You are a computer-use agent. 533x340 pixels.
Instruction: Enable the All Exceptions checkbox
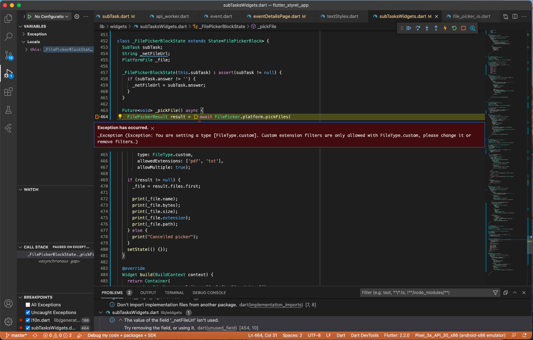click(27, 305)
